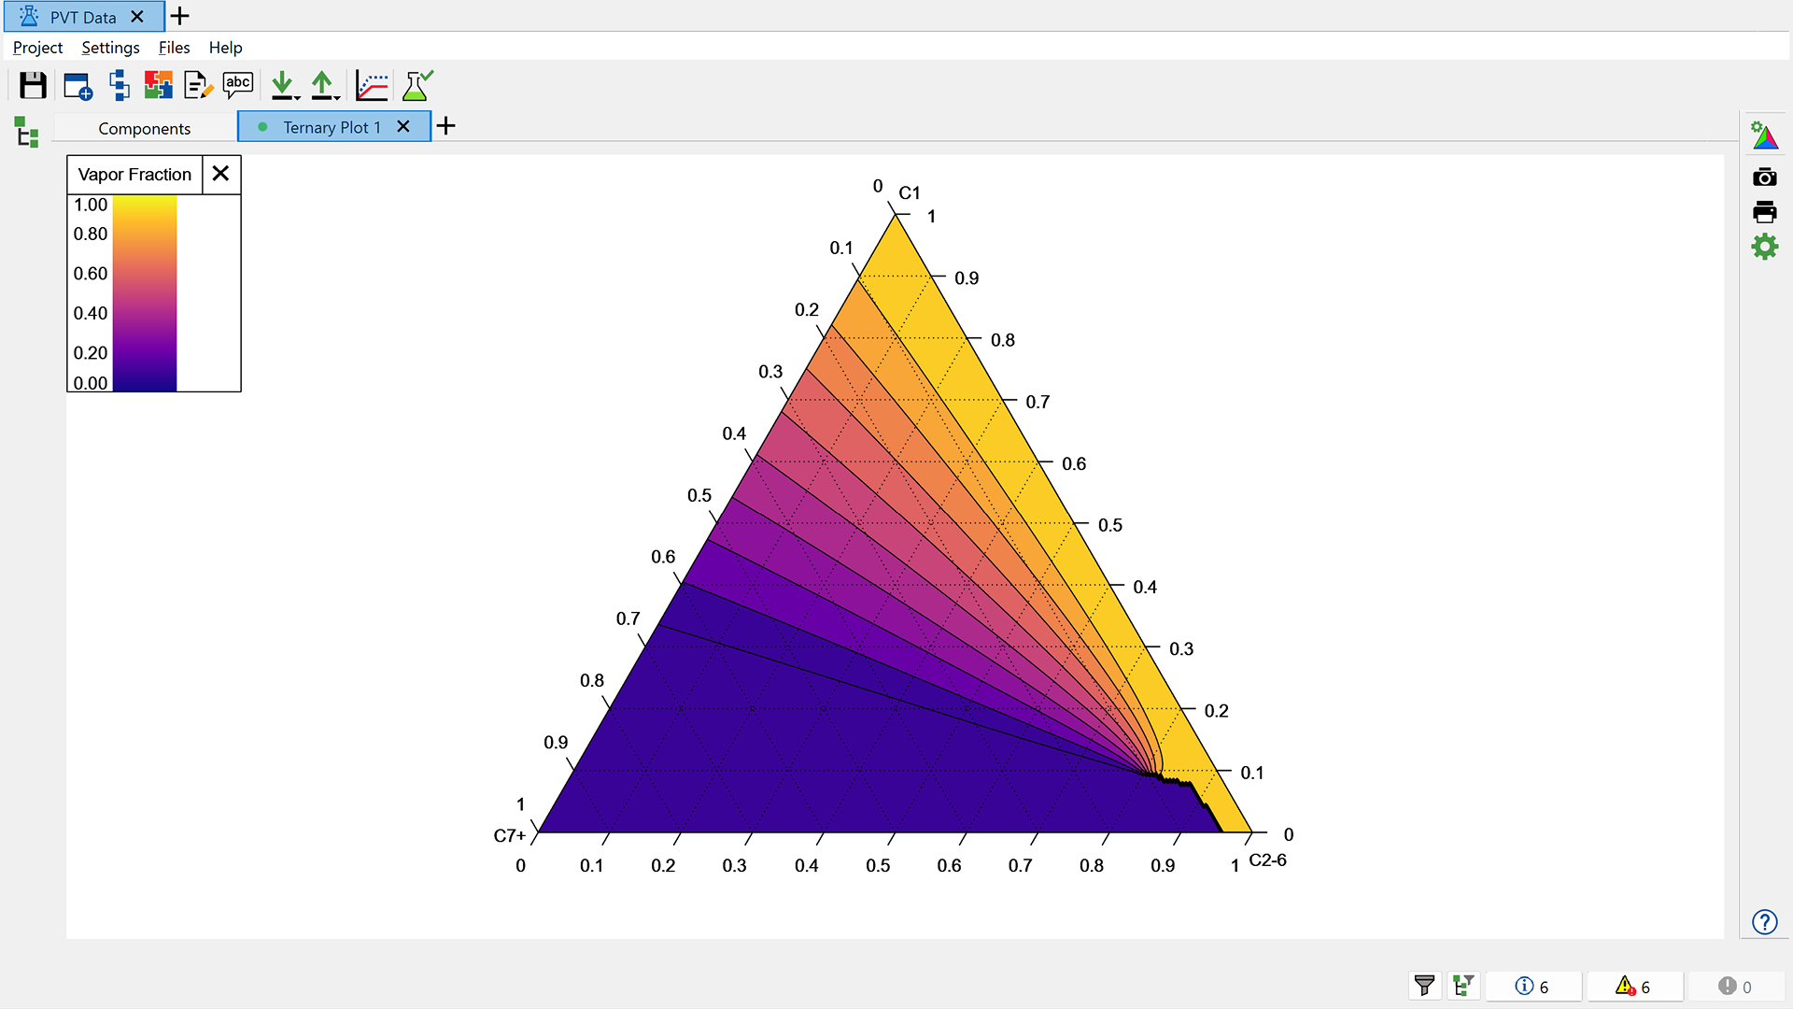Show the 6 warning messages

pos(1633,987)
